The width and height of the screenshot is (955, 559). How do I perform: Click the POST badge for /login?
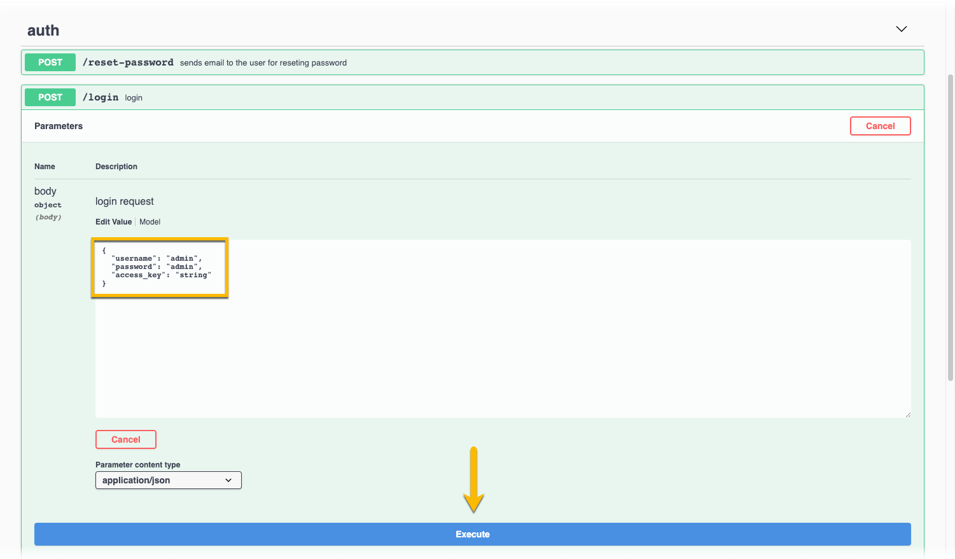[50, 97]
